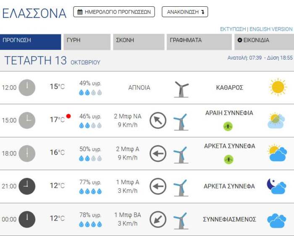Click the clock icon for 21:00
The height and width of the screenshot is (236, 294).
pyautogui.click(x=27, y=186)
